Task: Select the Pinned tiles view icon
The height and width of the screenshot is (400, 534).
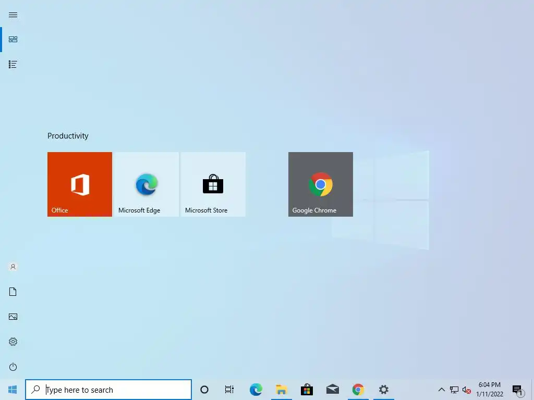Action: tap(13, 40)
